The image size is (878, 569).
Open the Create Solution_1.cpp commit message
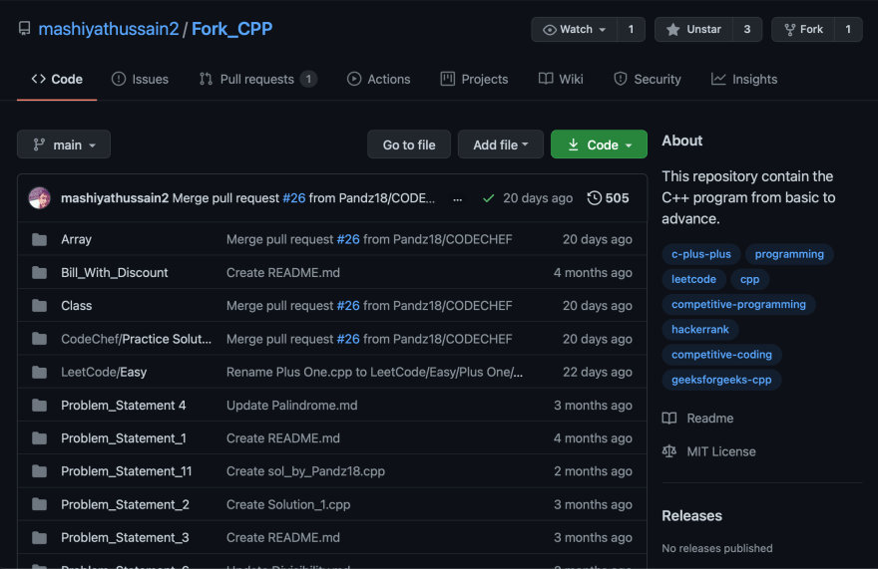tap(288, 504)
